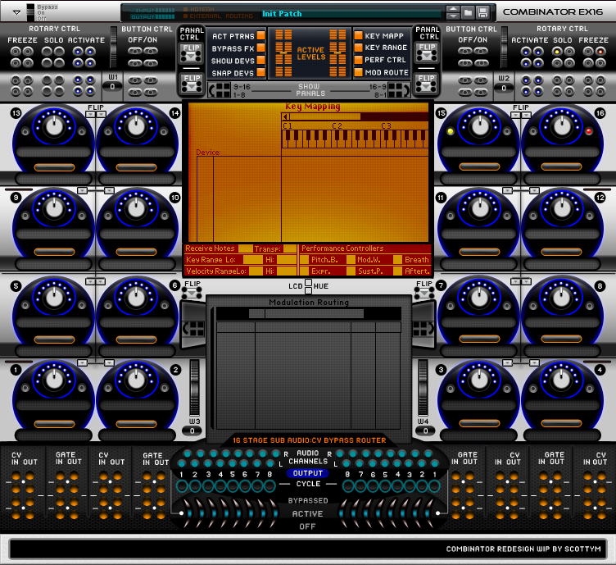Click the orange button below knob 14
Image resolution: width=616 pixels, height=565 pixels.
pyautogui.click(x=136, y=168)
